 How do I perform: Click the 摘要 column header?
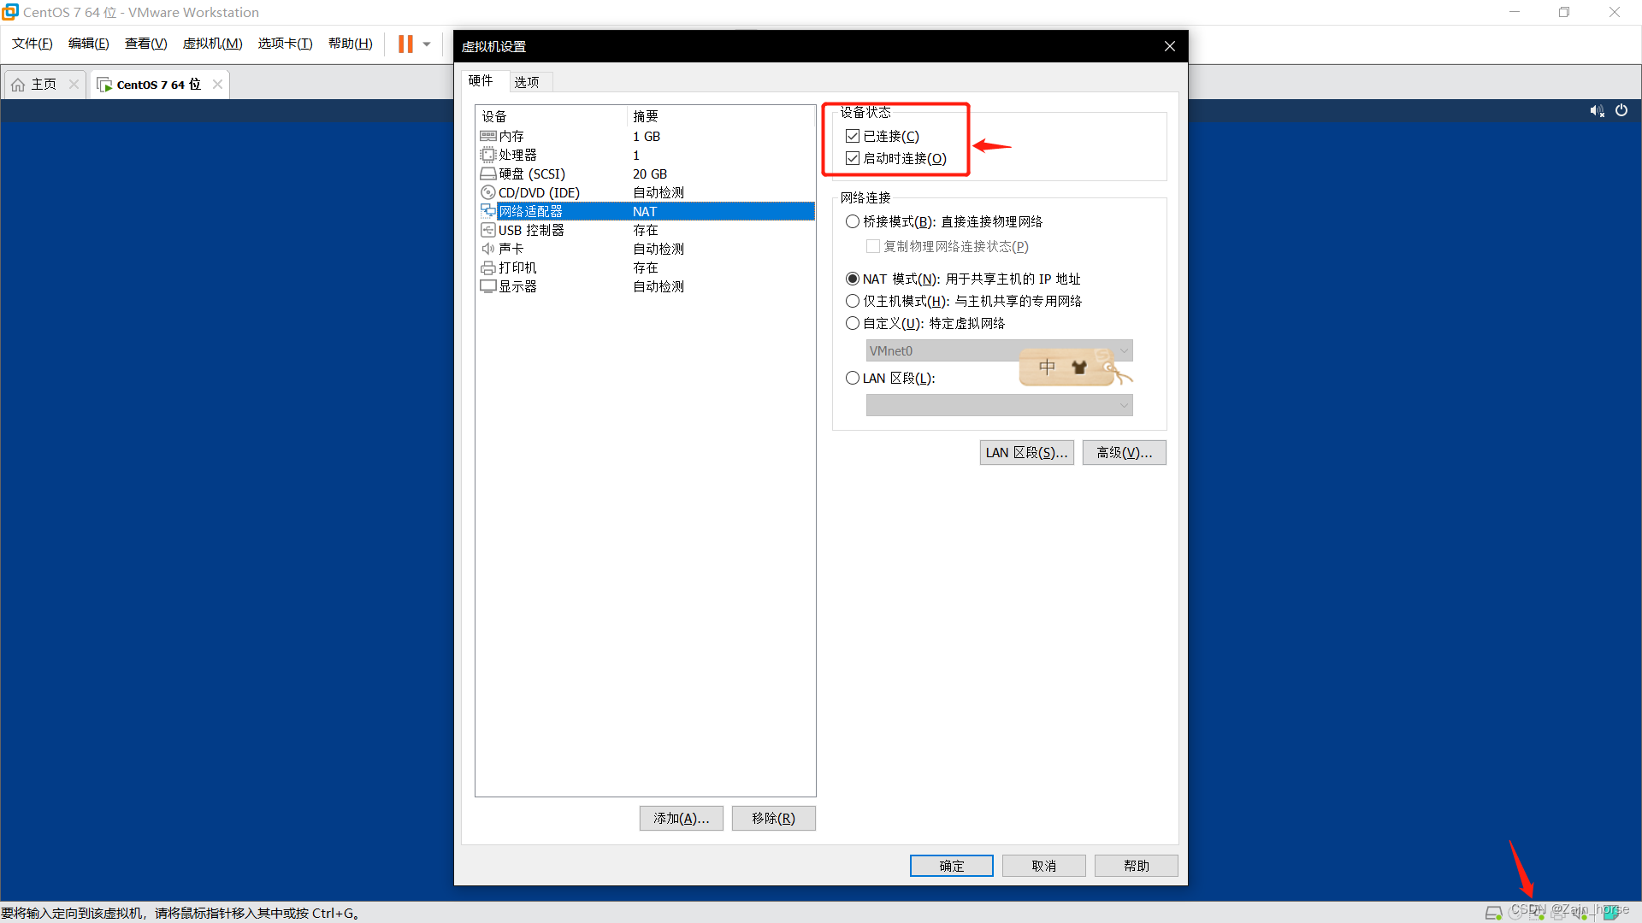click(721, 116)
